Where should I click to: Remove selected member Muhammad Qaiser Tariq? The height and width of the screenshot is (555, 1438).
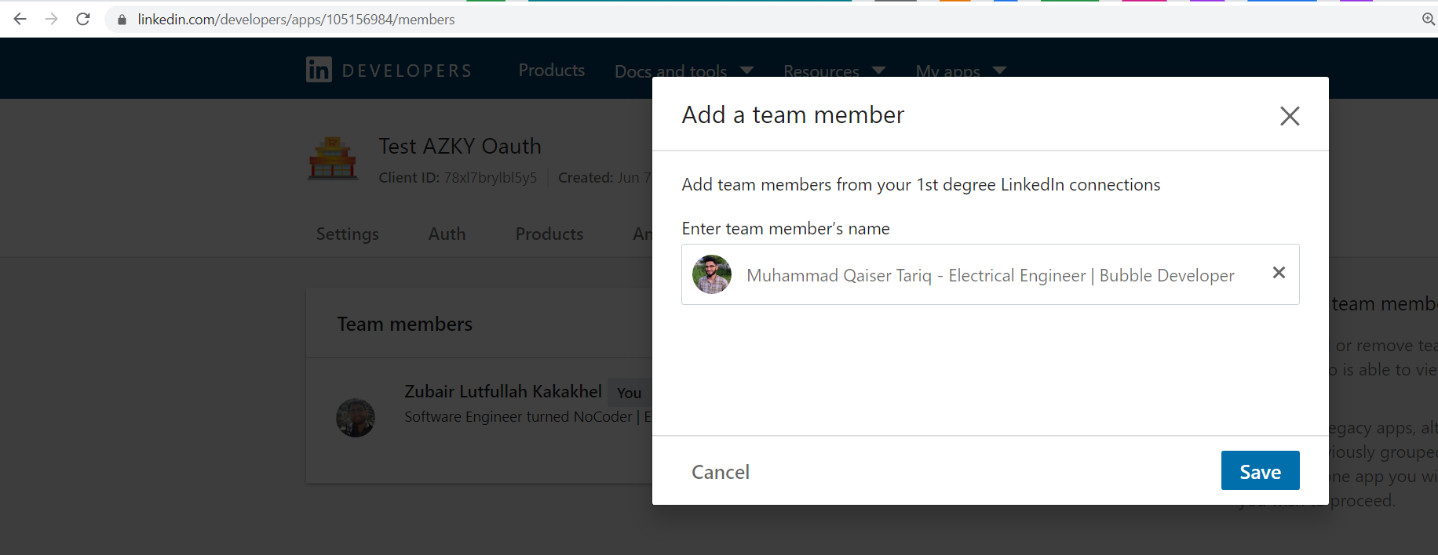[1279, 273]
